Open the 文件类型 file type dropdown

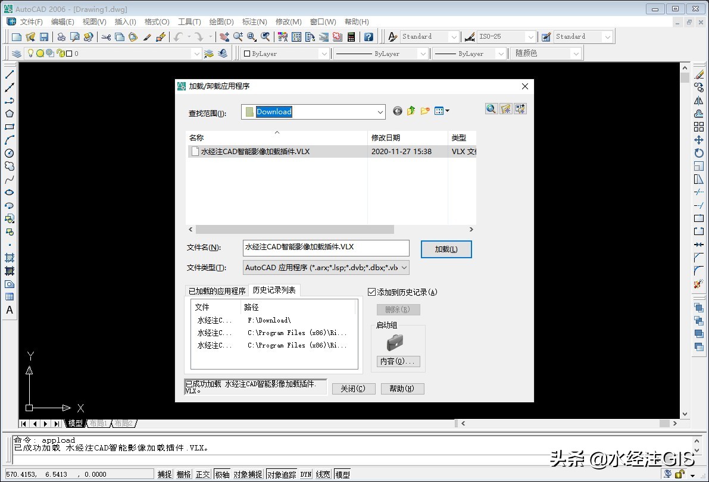tap(404, 268)
